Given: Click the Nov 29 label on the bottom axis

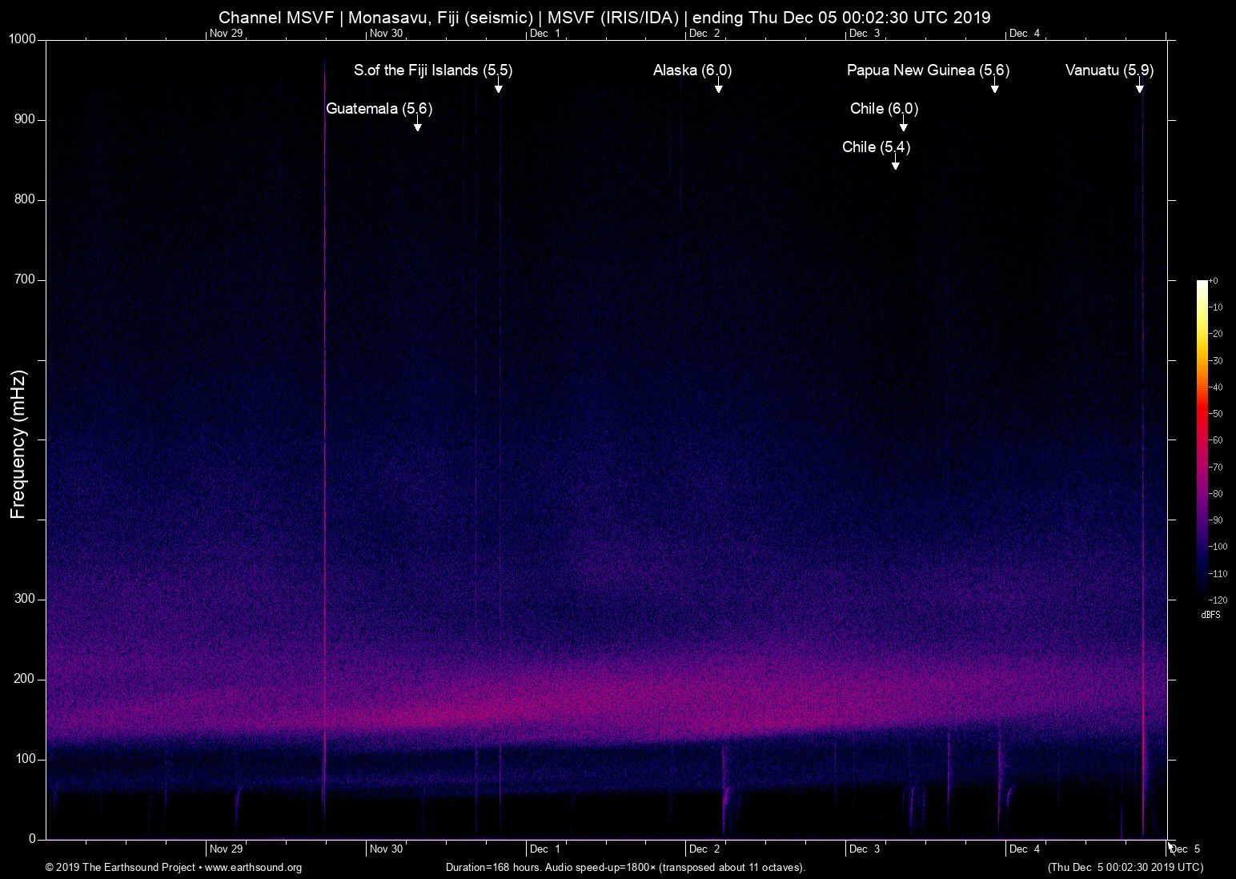Looking at the screenshot, I should click(226, 849).
